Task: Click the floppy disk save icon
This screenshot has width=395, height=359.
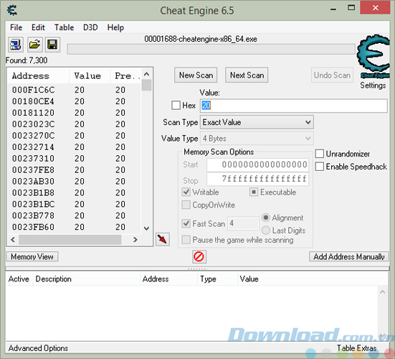Action: (x=52, y=45)
